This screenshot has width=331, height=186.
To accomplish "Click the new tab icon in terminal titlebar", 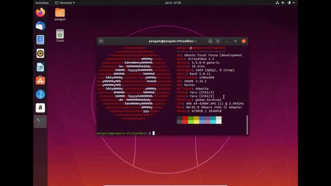I will [x=101, y=41].
